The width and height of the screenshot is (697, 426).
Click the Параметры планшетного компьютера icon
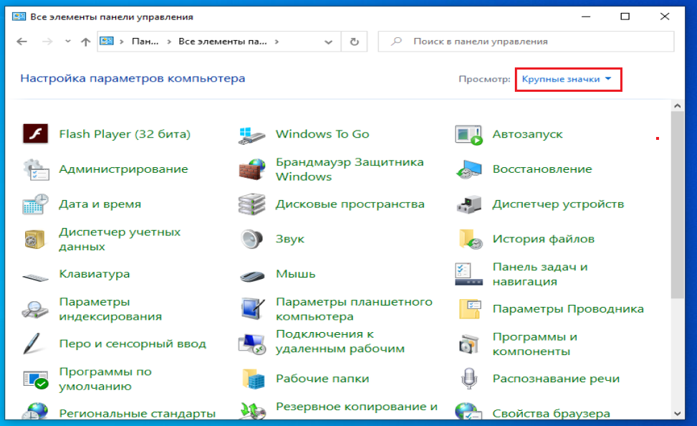[x=252, y=308]
